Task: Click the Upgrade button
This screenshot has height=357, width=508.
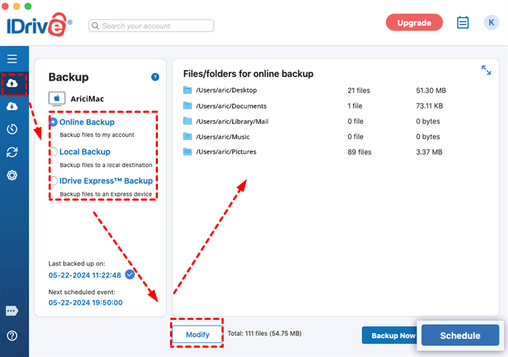Action: (414, 23)
